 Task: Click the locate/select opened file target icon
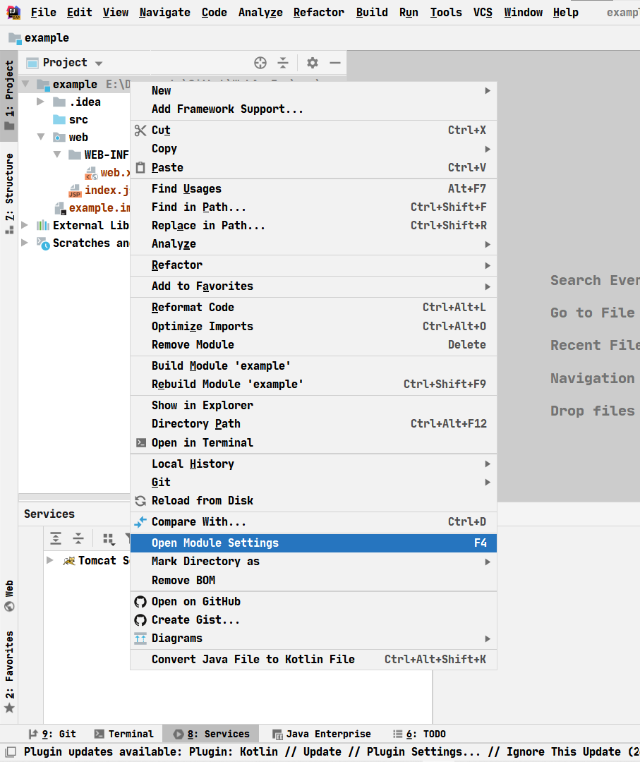point(260,63)
